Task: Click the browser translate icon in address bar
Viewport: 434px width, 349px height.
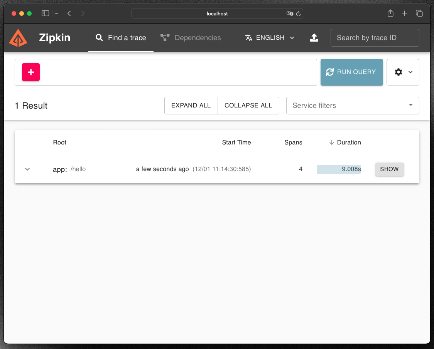Action: point(289,13)
